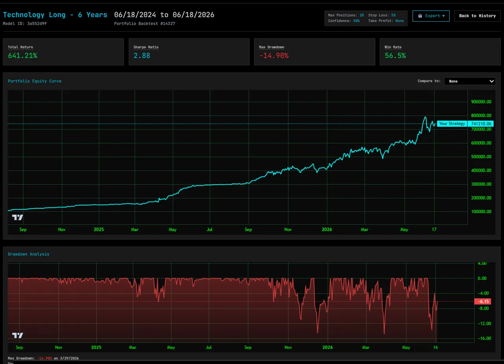Expand the Compare to dropdown showing None
504x364 pixels.
[470, 81]
